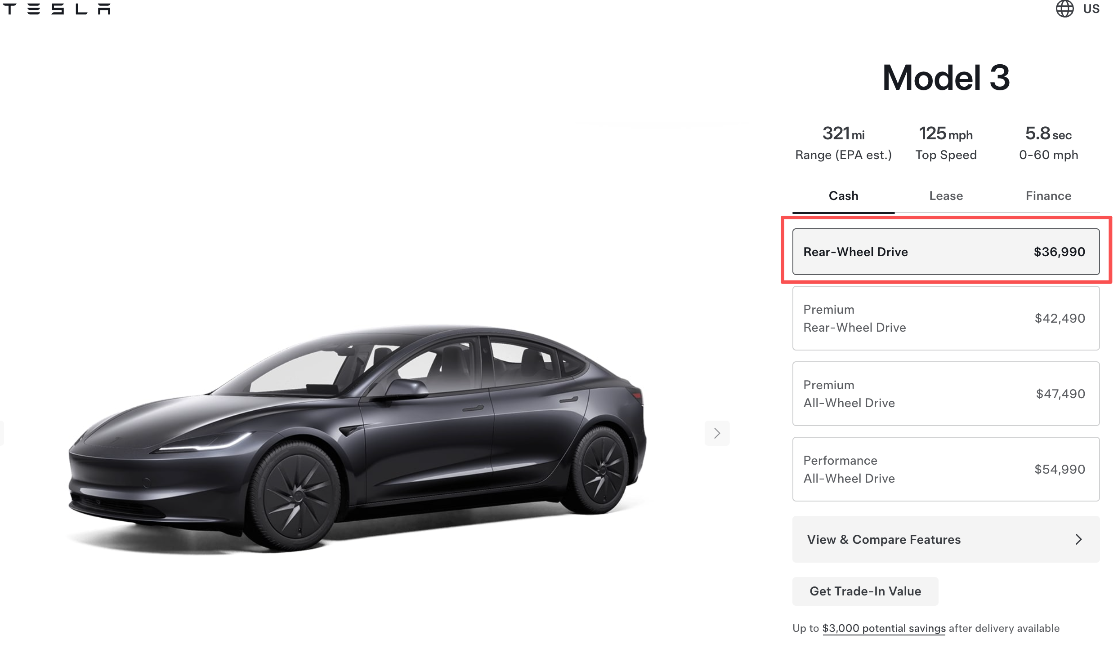Switch to the Lease tab
The image size is (1118, 666).
[946, 196]
